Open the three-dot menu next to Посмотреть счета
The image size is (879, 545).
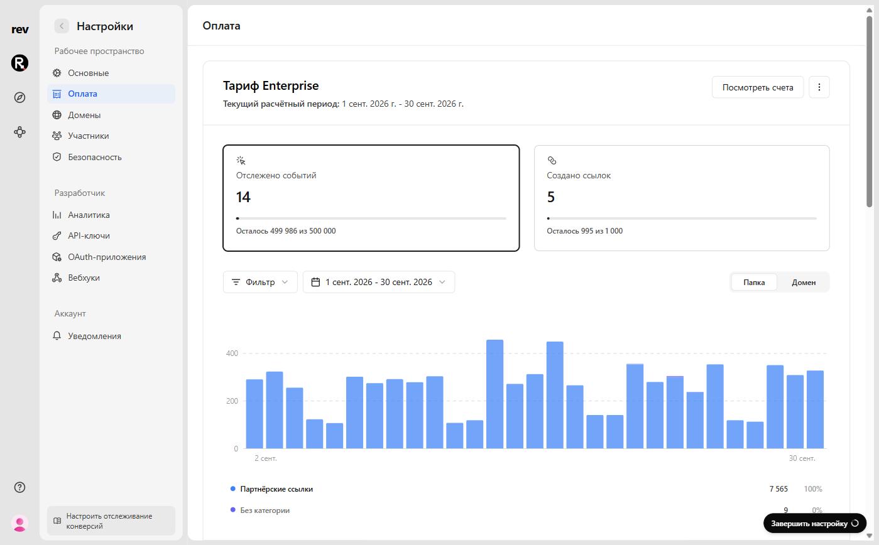[819, 87]
